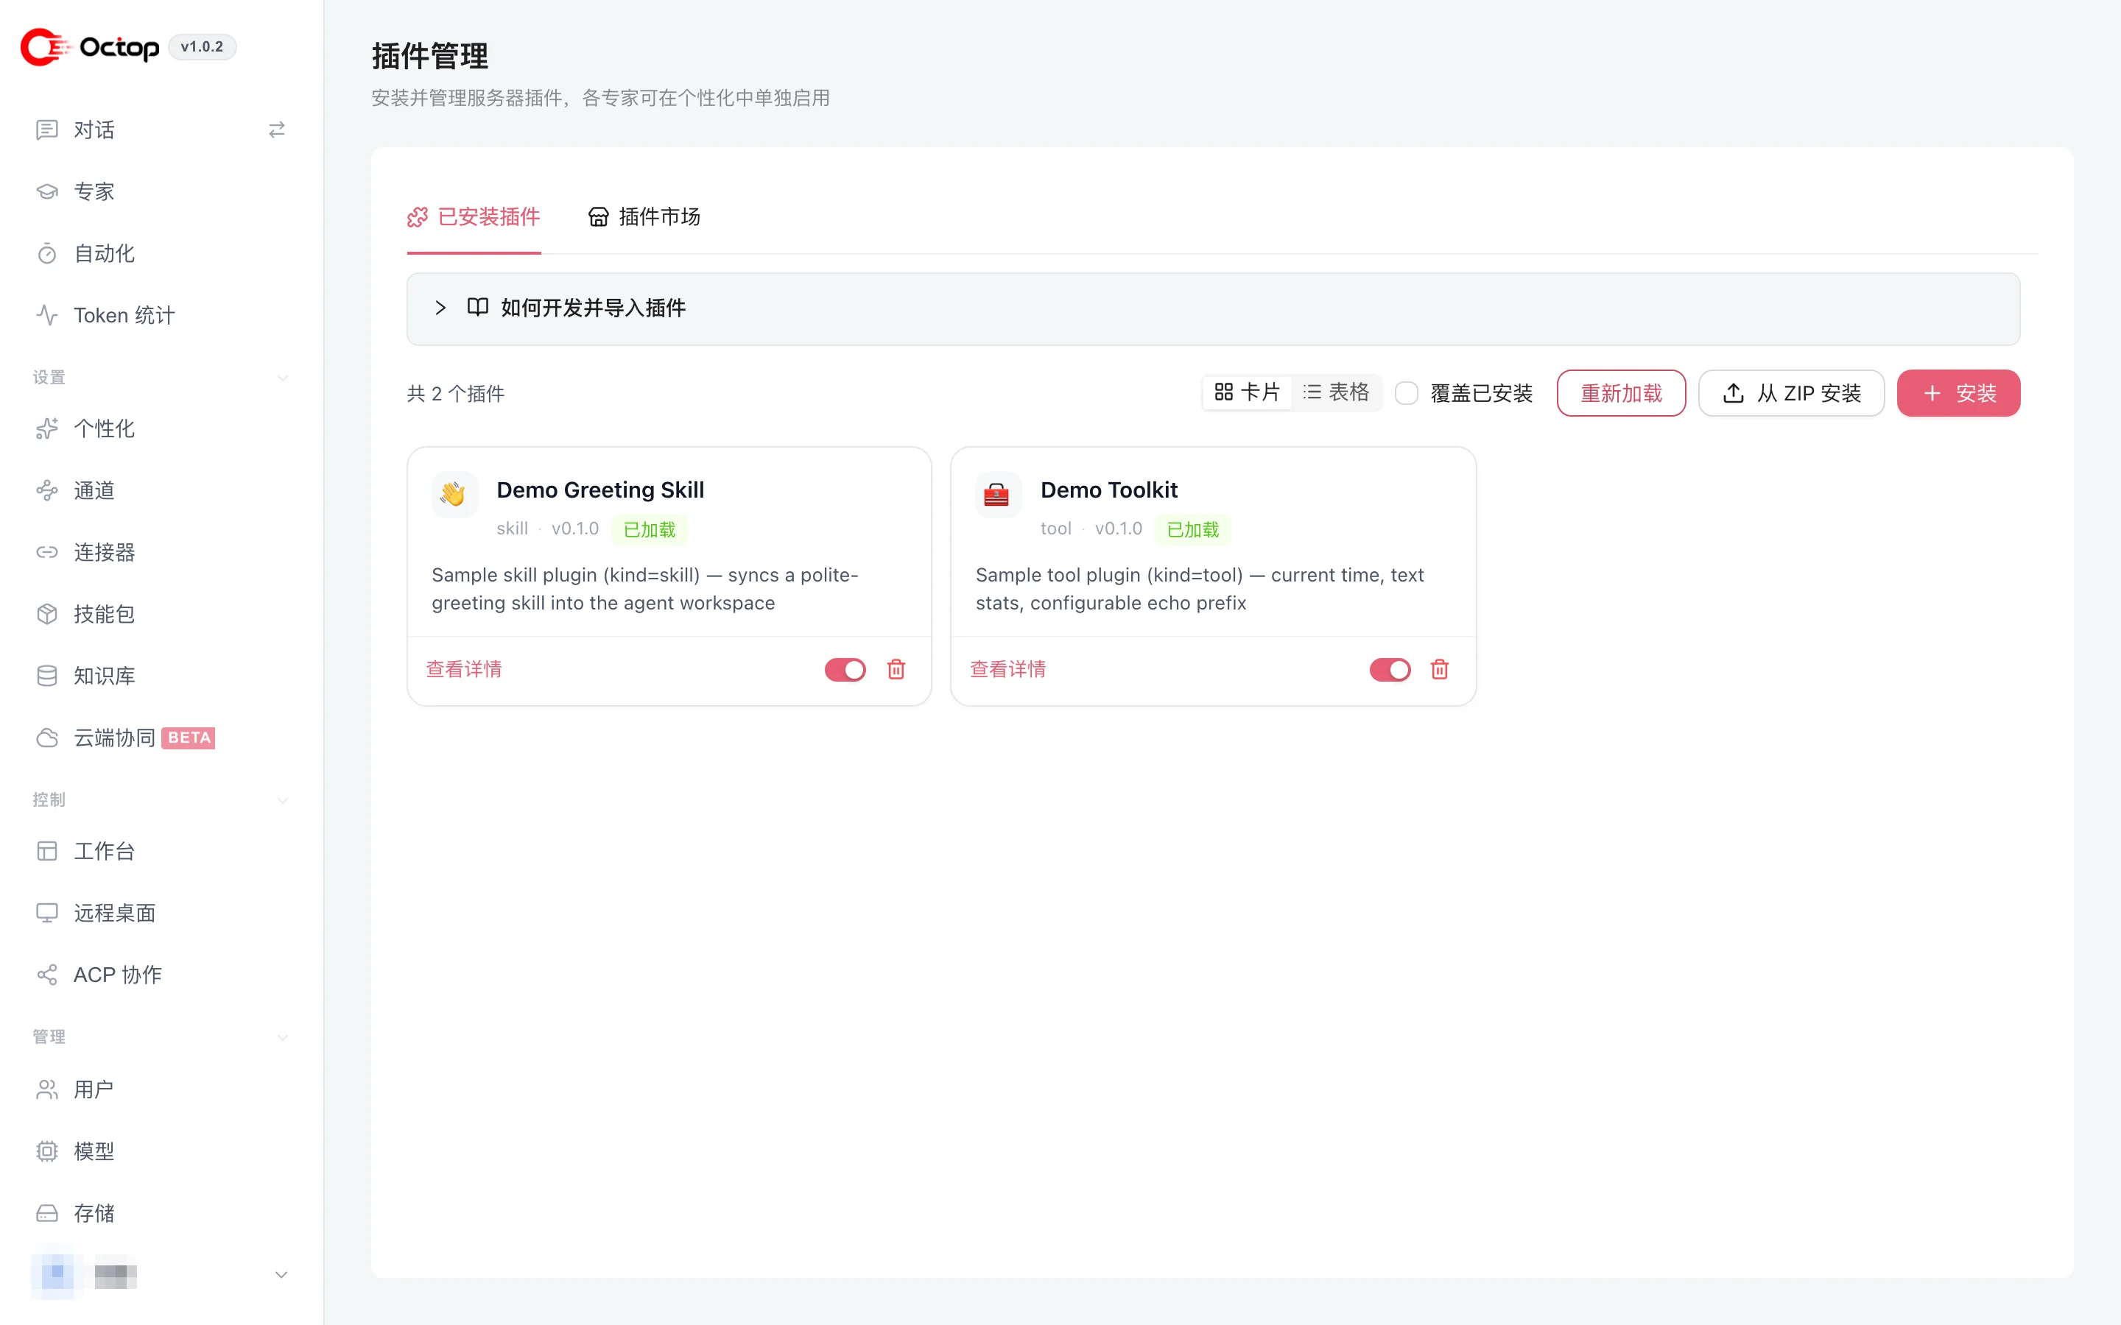The width and height of the screenshot is (2121, 1325).
Task: Open 个性化 sparkle icon
Action: 47,428
